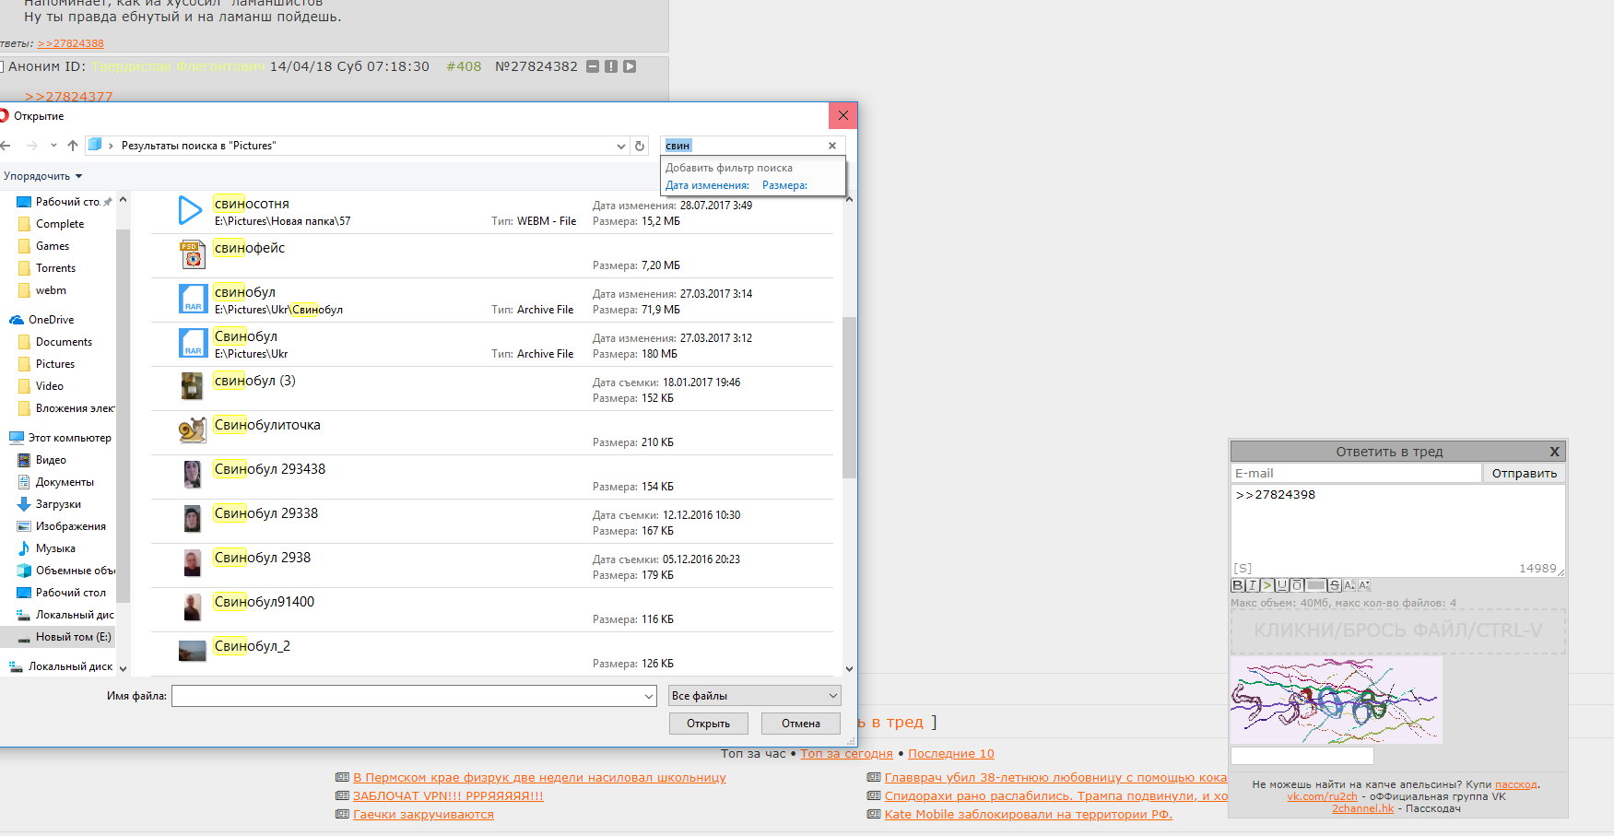Image resolution: width=1614 pixels, height=836 pixels.
Task: Open OneDrive Pictures folder
Action: [x=46, y=364]
